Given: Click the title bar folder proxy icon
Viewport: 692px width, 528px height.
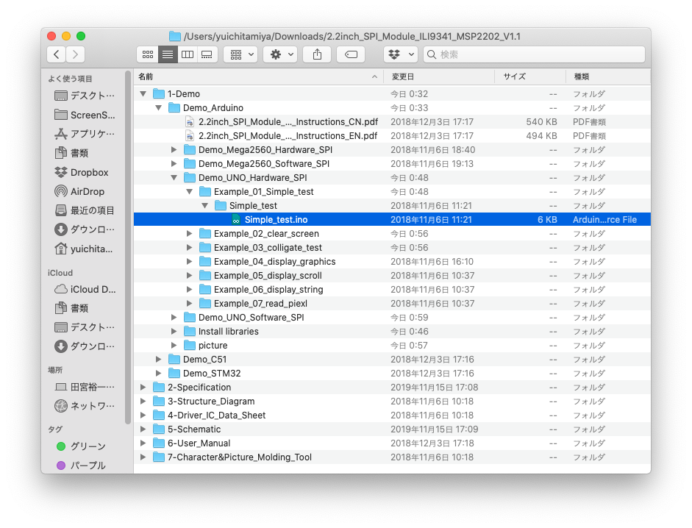Looking at the screenshot, I should click(x=175, y=36).
